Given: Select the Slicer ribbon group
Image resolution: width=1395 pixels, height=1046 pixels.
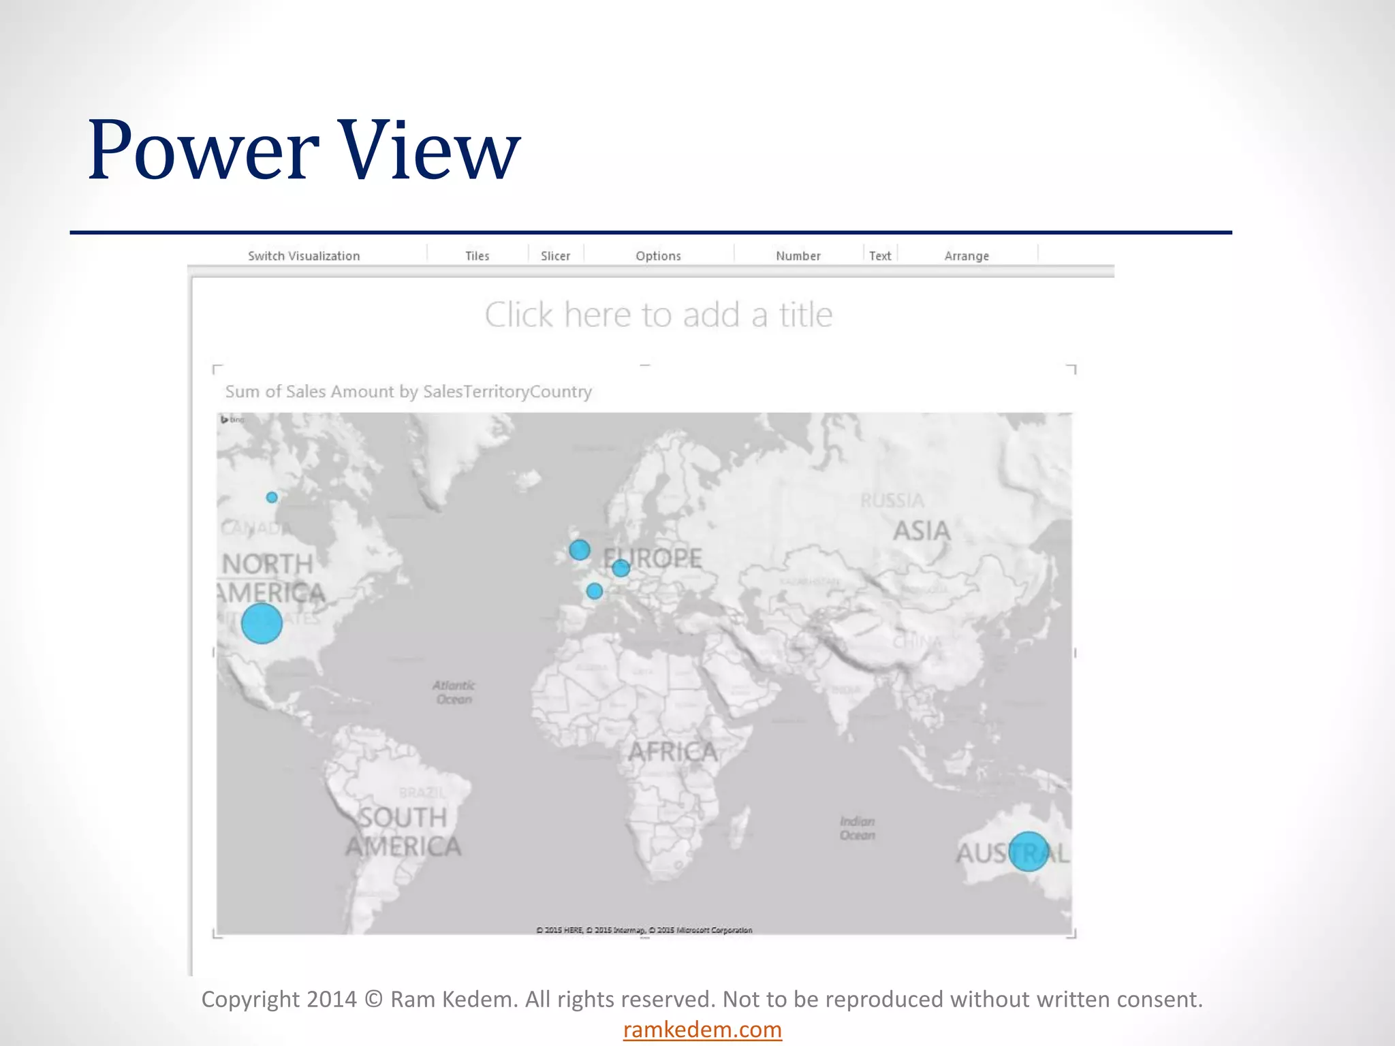Looking at the screenshot, I should (555, 256).
